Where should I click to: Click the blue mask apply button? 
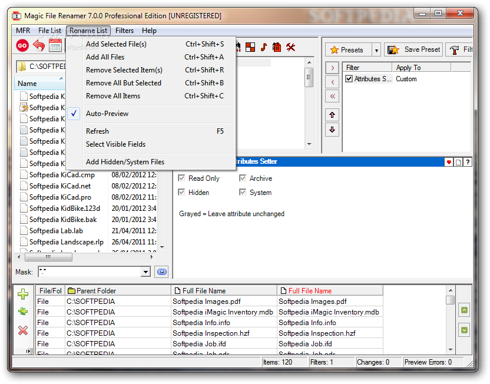click(161, 272)
